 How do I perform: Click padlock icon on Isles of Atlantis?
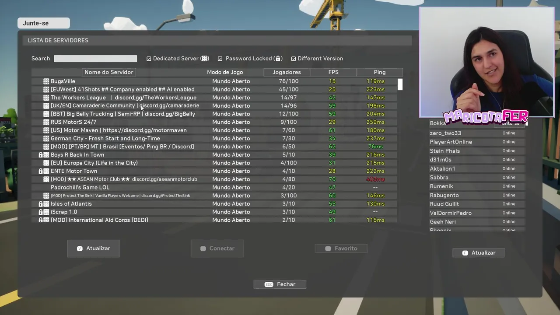point(41,204)
